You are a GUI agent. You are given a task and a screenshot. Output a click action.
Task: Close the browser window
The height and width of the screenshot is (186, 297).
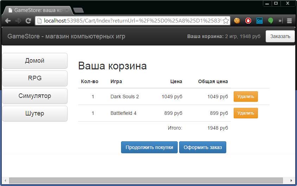click(x=288, y=4)
